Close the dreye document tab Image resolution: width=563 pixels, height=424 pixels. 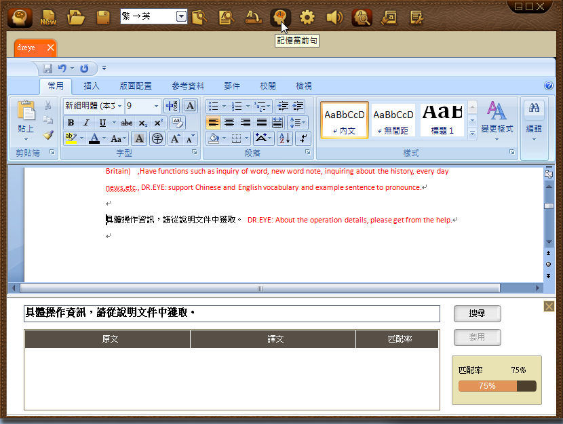pyautogui.click(x=51, y=47)
